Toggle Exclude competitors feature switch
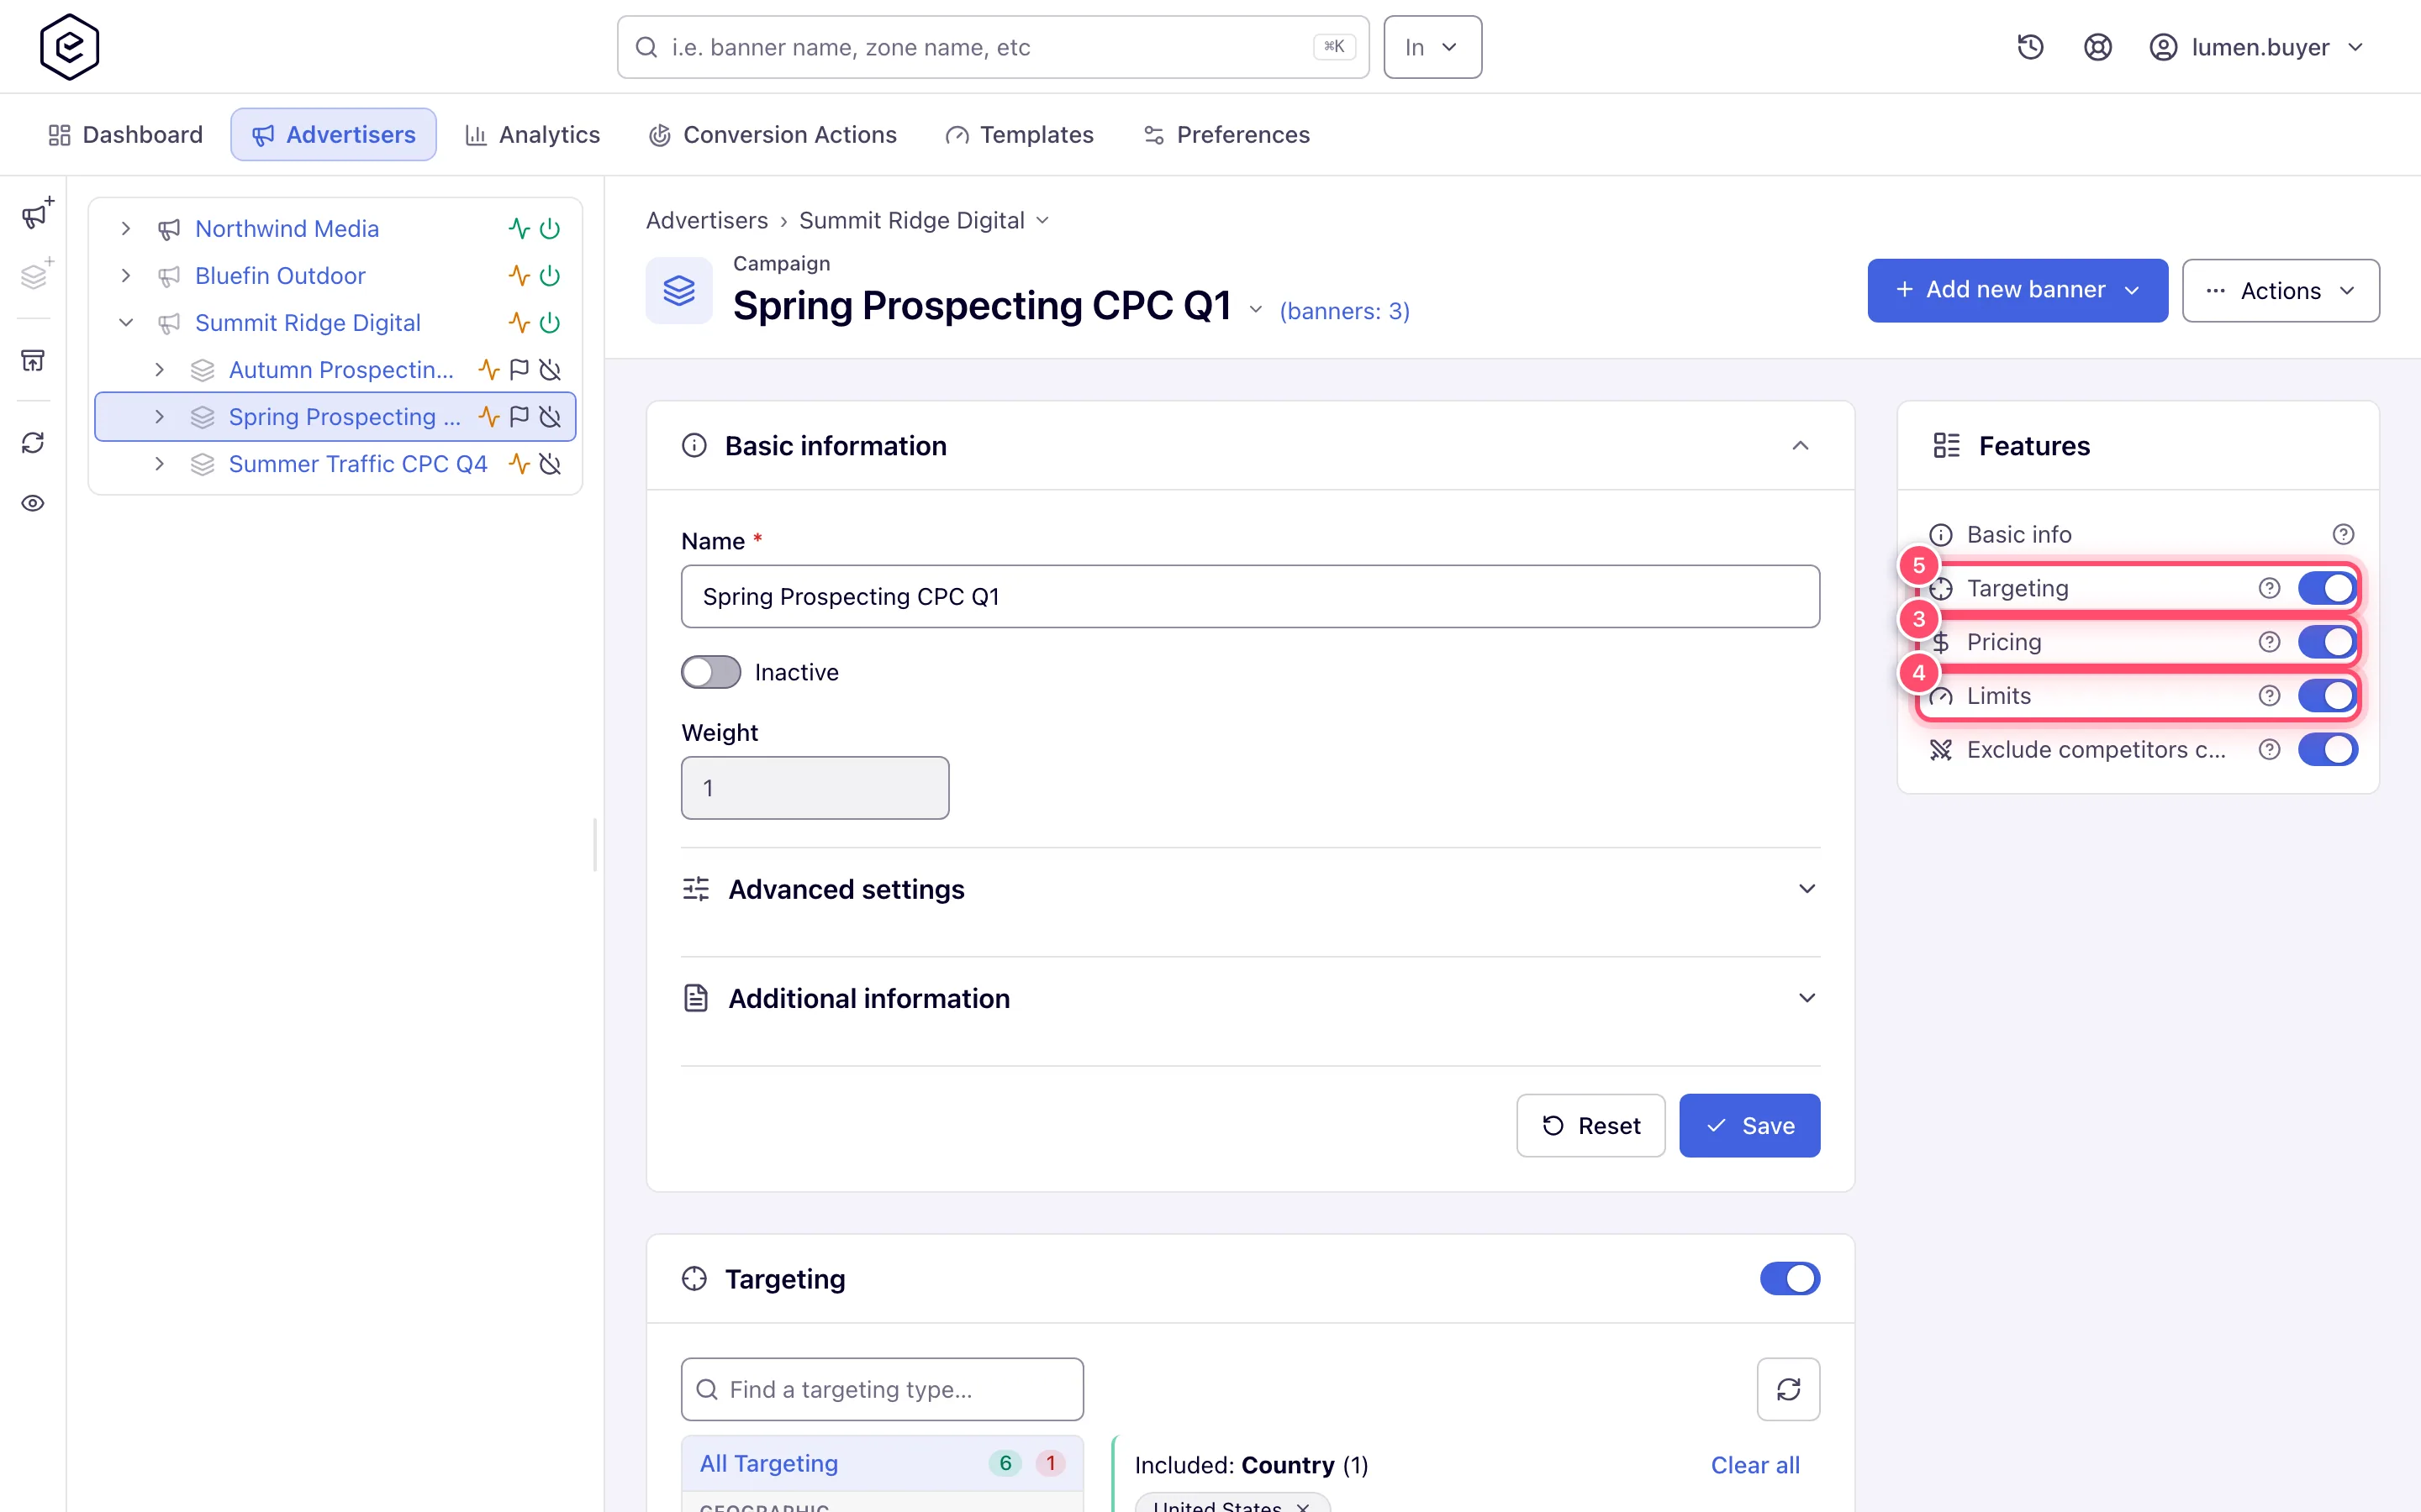The height and width of the screenshot is (1512, 2421). click(2327, 749)
